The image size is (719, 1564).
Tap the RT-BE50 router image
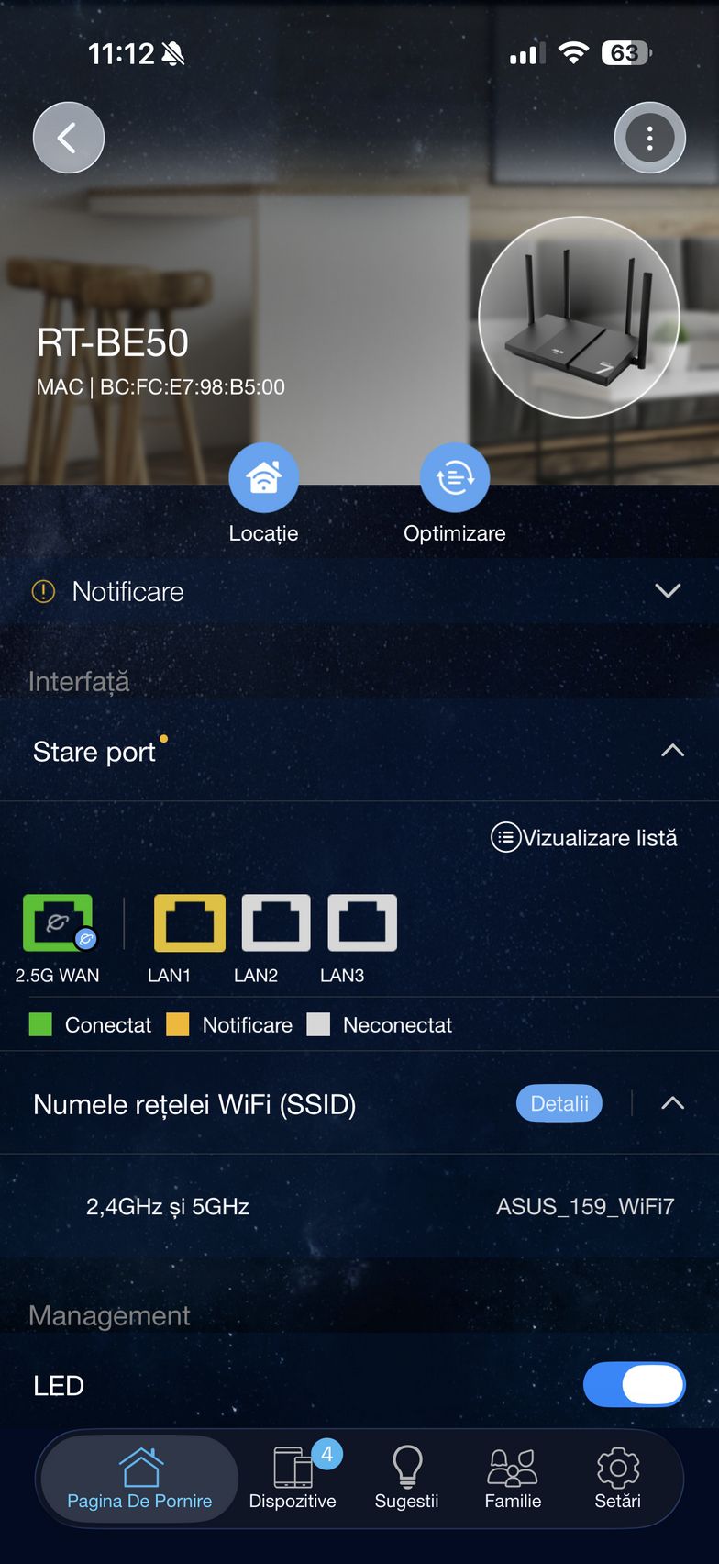[x=580, y=318]
